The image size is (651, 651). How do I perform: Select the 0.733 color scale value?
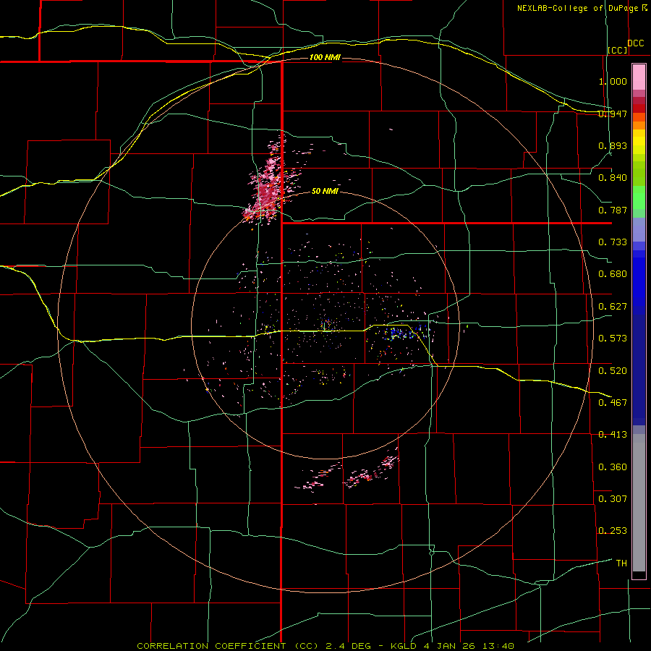coord(613,242)
